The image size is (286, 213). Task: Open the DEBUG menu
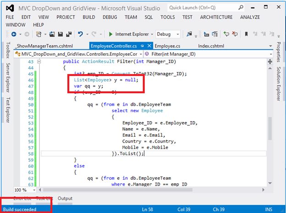click(x=110, y=17)
